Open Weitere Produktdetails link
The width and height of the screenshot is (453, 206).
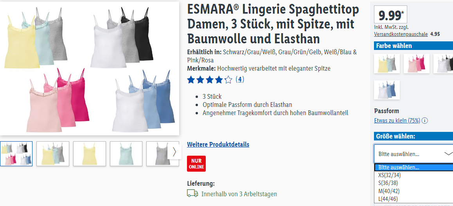tap(218, 144)
